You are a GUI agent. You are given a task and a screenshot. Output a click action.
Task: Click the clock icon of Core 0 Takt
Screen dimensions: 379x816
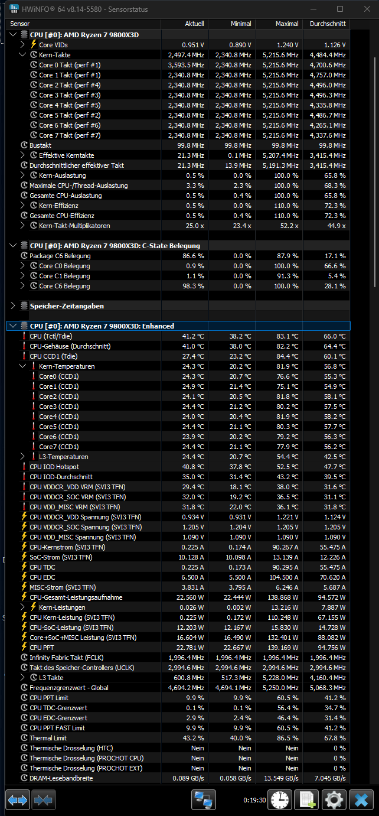click(34, 65)
